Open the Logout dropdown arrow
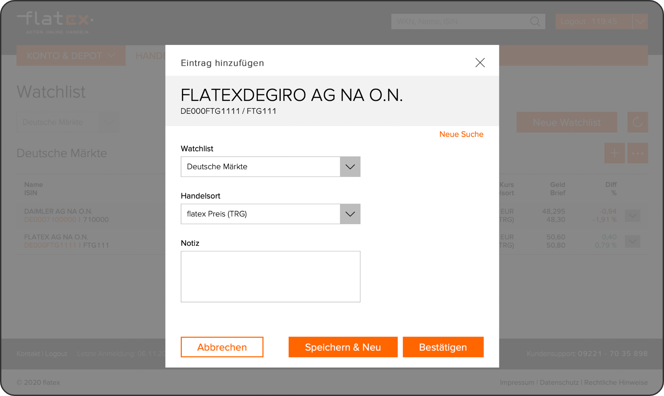664x396 pixels. point(640,21)
